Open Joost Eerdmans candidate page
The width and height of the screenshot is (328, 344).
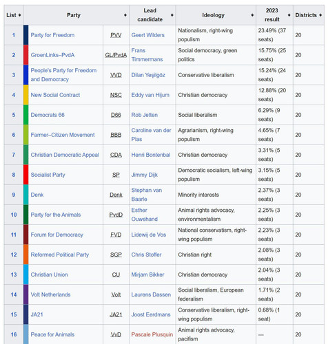click(151, 314)
